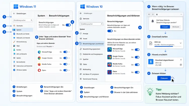Close the Download abgeschlossen notification

click(x=181, y=60)
